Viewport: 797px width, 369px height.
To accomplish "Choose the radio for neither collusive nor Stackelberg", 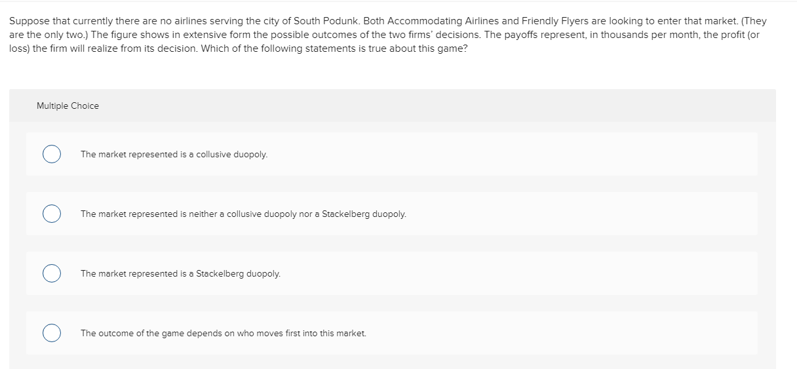I will tap(52, 214).
